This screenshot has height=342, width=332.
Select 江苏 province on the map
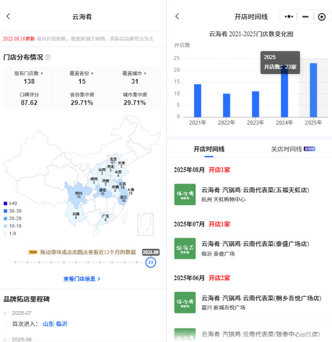pyautogui.click(x=123, y=185)
